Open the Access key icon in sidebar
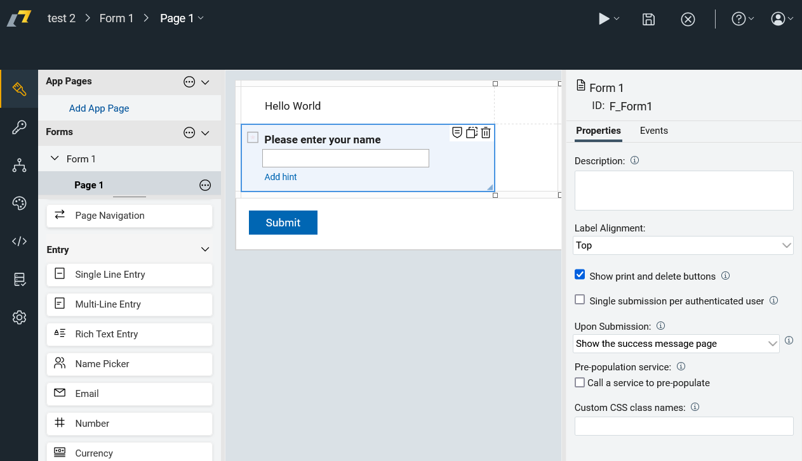The image size is (802, 461). tap(19, 128)
